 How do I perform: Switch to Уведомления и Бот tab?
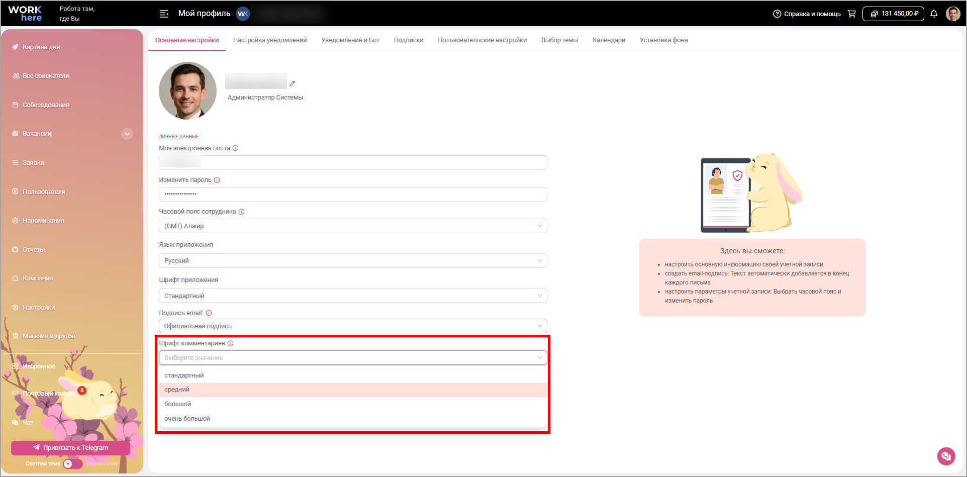coord(350,40)
